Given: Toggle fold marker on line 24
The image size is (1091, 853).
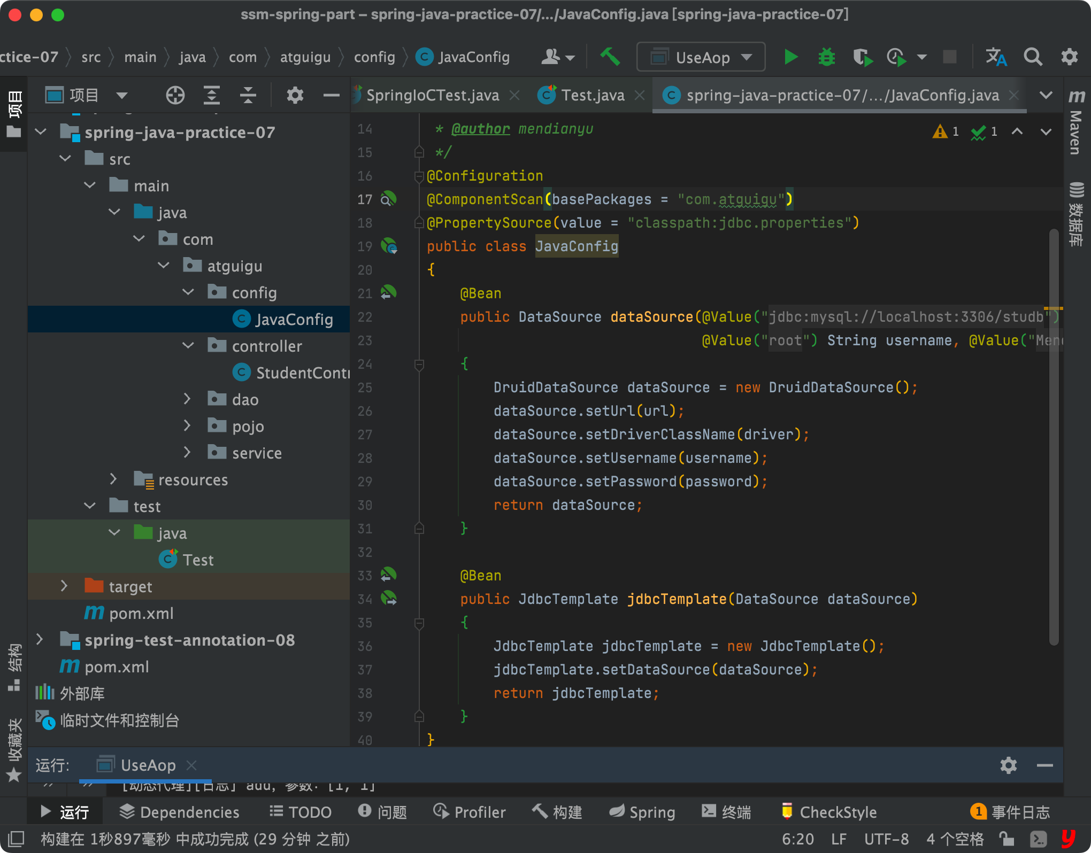Looking at the screenshot, I should click(x=419, y=365).
